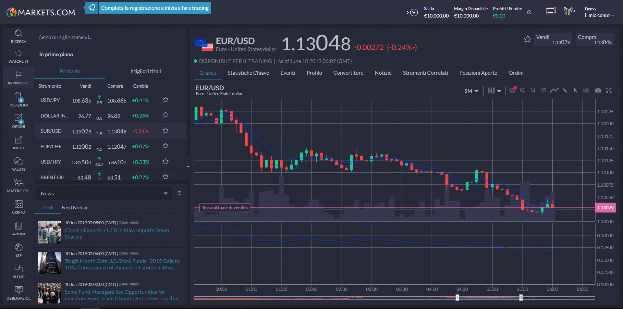Image resolution: width=623 pixels, height=309 pixels.
Task: Open the compare instruments chart icon
Action: click(586, 90)
